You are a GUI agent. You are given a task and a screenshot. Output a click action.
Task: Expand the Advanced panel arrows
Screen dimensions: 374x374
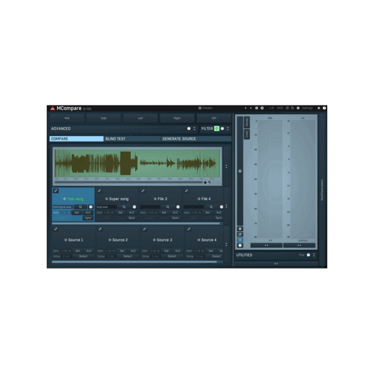(194, 128)
